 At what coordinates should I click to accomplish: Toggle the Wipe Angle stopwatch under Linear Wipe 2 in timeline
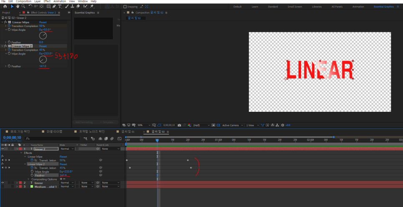click(32, 172)
